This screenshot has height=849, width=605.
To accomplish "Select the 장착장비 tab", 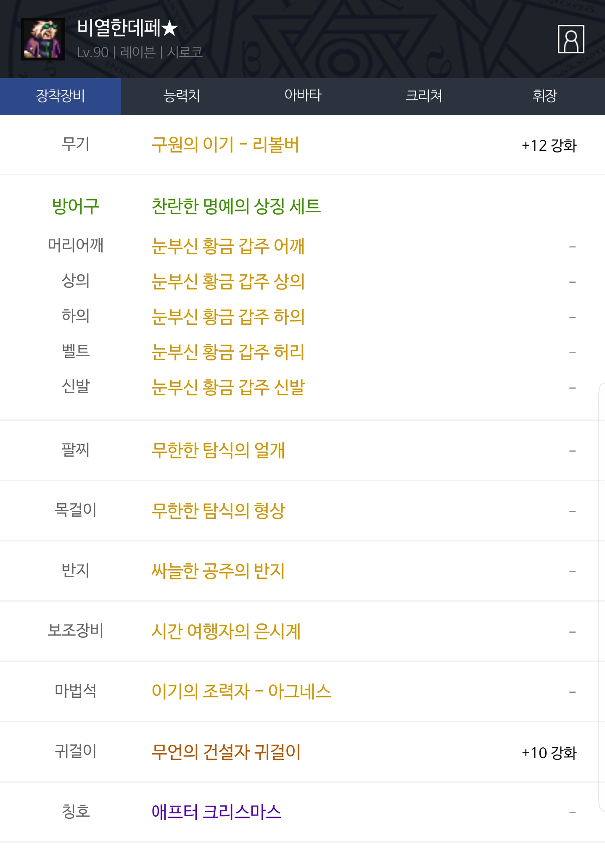I will pos(61,96).
